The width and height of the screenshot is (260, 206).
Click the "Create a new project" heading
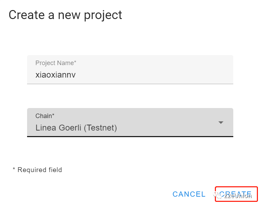coord(65,15)
